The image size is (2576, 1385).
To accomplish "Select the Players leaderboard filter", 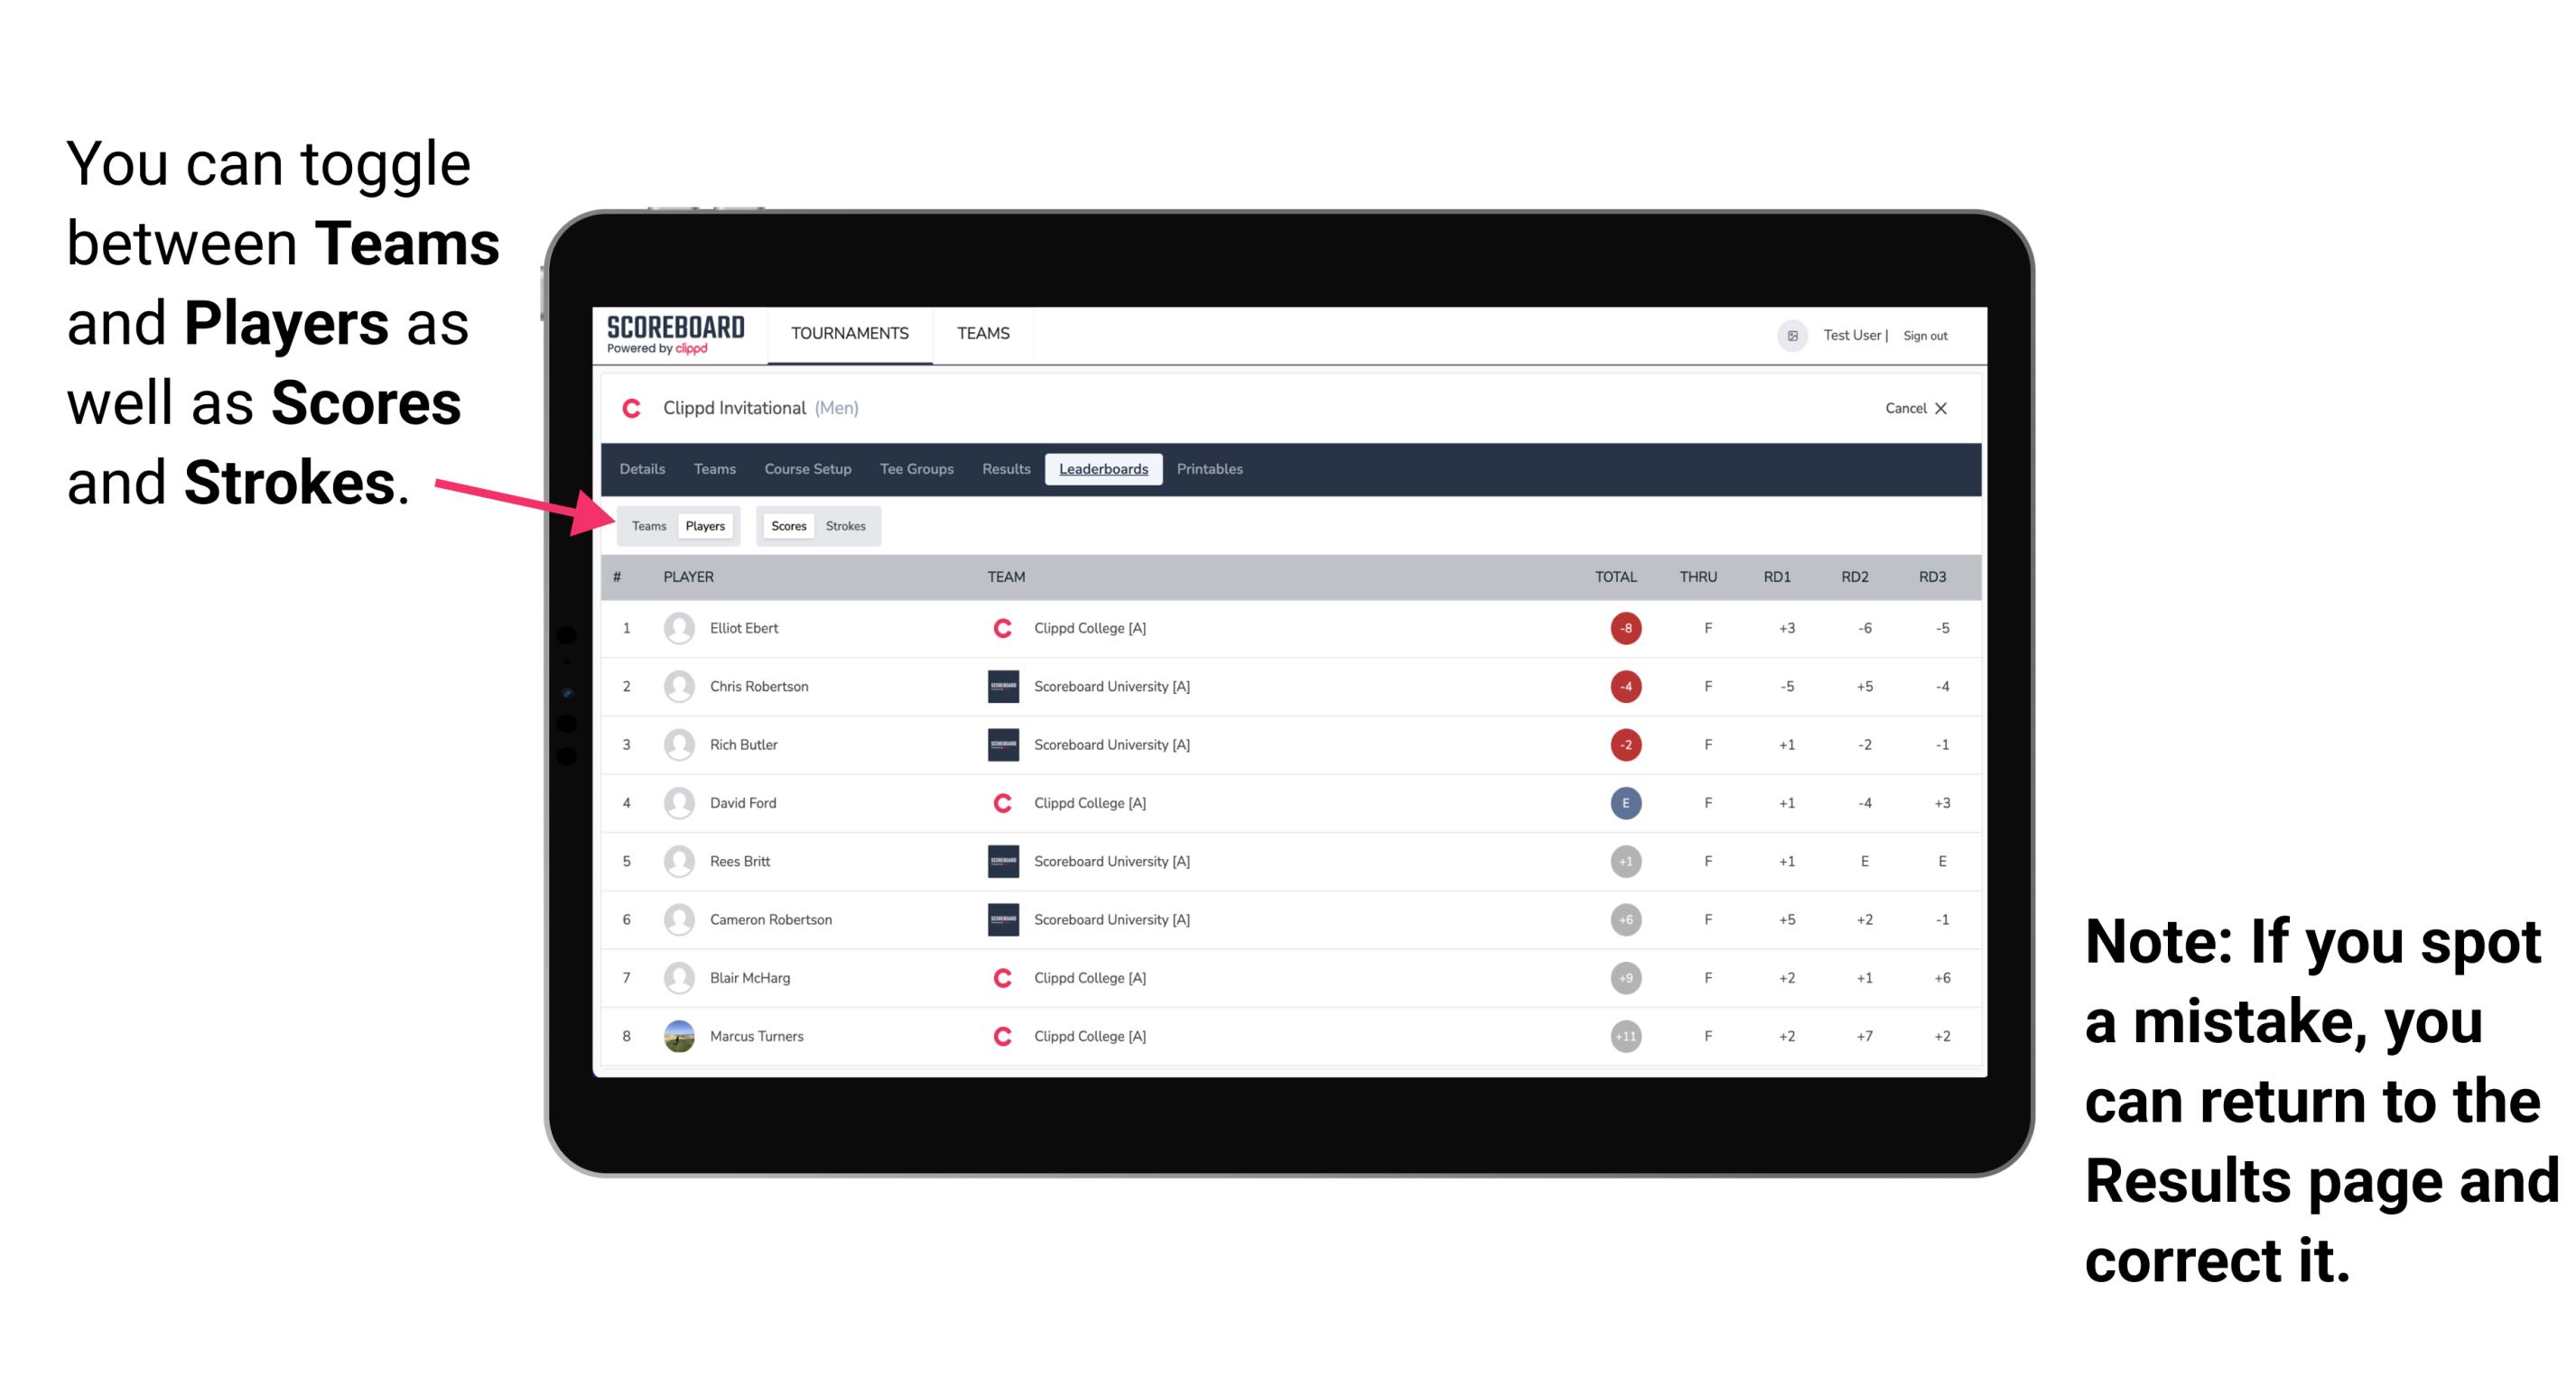I will (x=704, y=525).
